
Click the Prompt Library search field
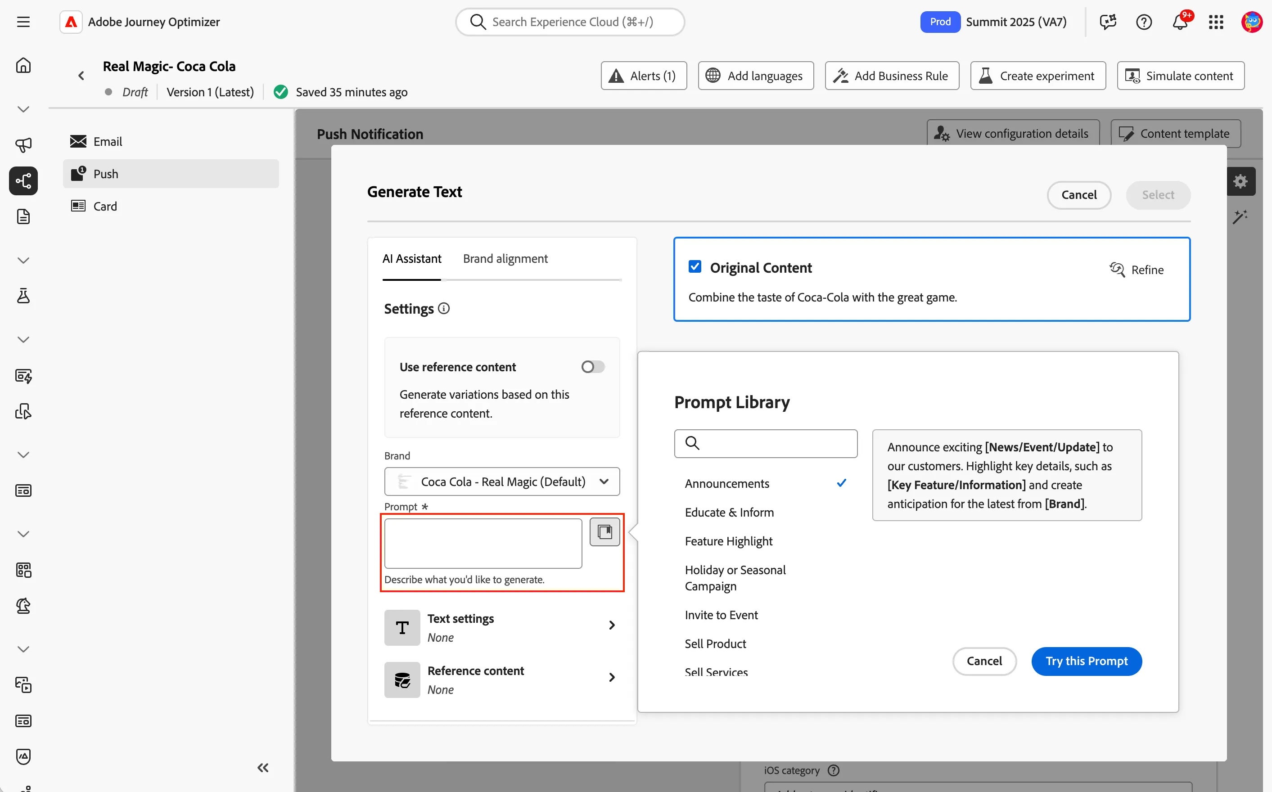point(765,443)
